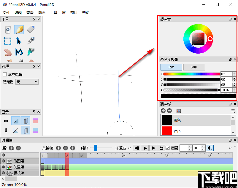
Task: Select the Hand tool
Action: tap(7, 53)
